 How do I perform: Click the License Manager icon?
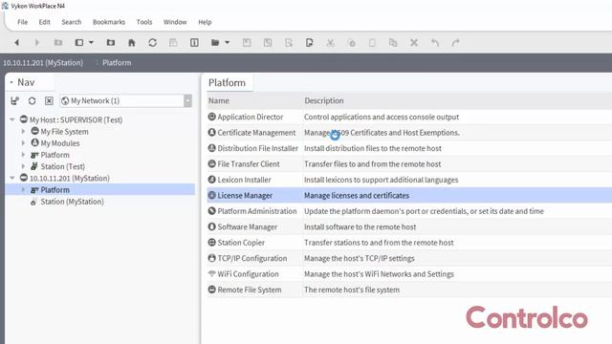[212, 195]
